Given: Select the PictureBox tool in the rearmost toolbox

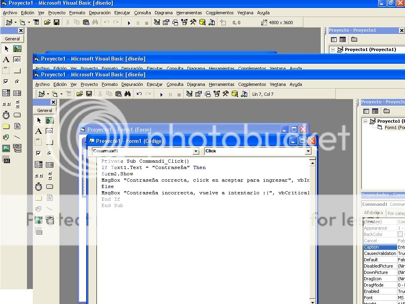Looking at the screenshot, I should point(17,49).
